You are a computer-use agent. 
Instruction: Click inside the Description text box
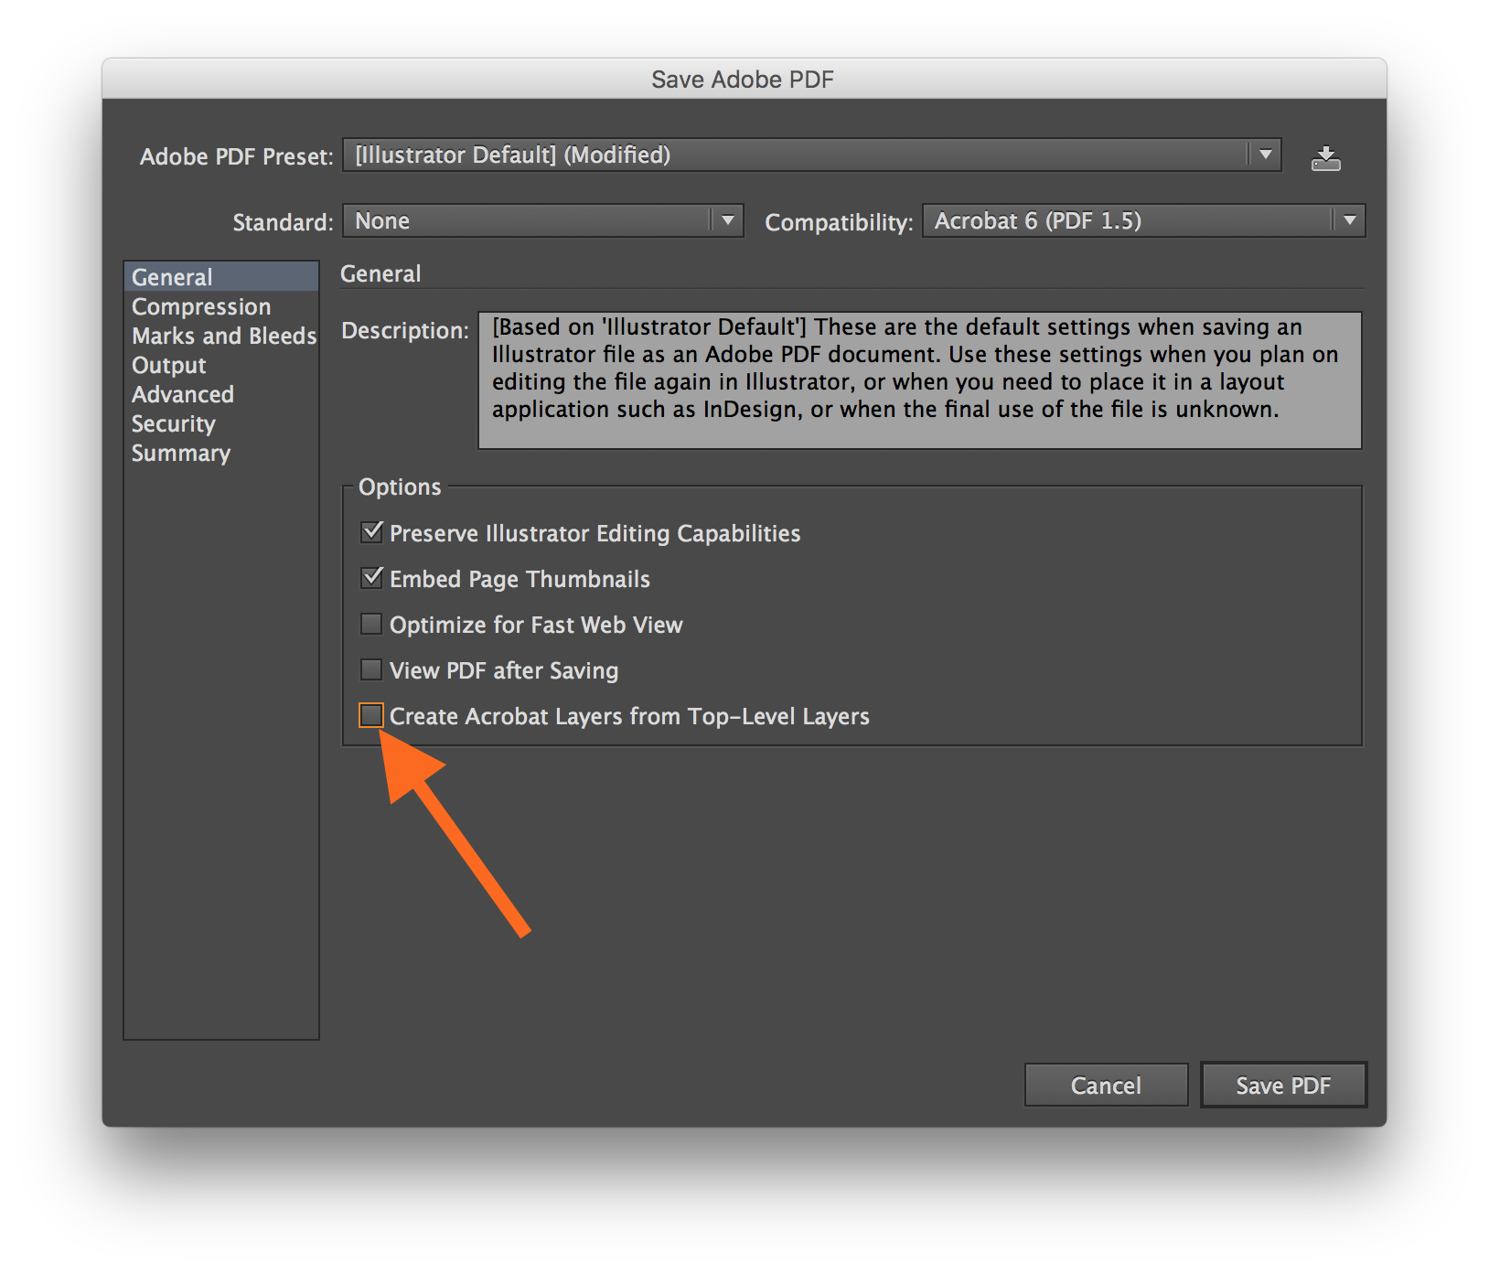coord(919,380)
